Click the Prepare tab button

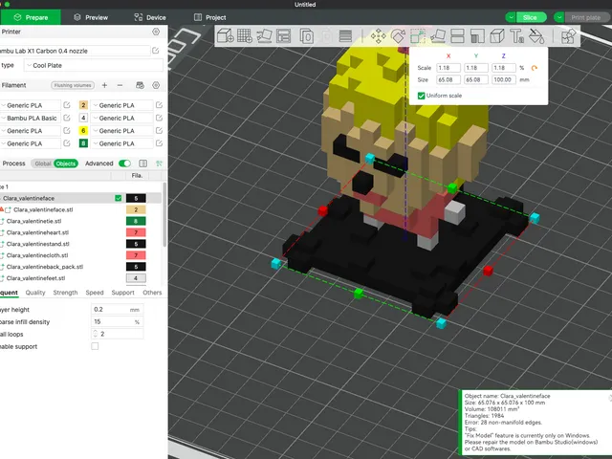tap(31, 17)
